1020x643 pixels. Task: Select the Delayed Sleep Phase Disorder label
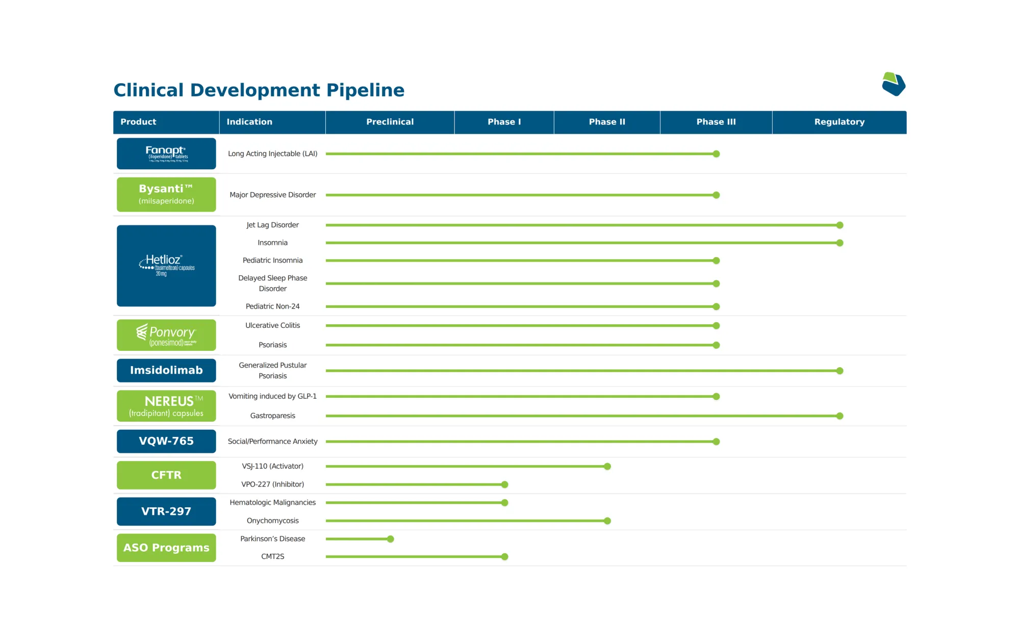[272, 284]
